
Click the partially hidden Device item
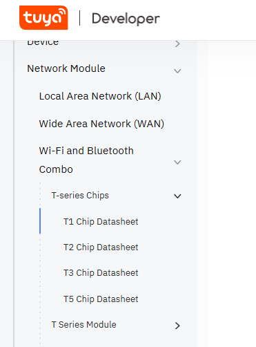pyautogui.click(x=43, y=43)
